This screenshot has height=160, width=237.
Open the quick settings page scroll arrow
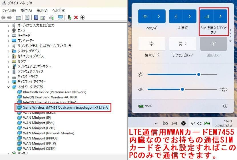pos(230,41)
